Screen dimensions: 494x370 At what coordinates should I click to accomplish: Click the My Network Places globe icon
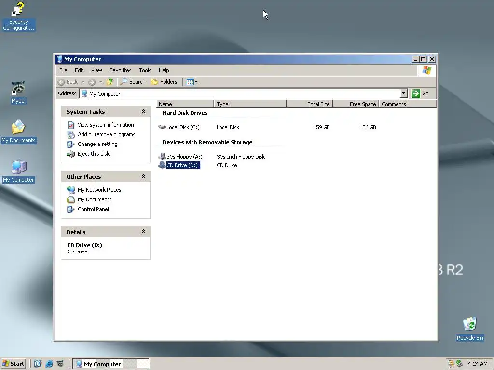[x=71, y=190]
